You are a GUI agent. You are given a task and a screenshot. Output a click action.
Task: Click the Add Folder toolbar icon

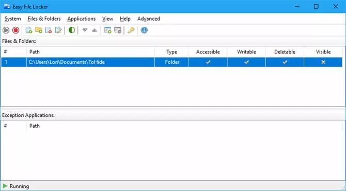(x=39, y=30)
